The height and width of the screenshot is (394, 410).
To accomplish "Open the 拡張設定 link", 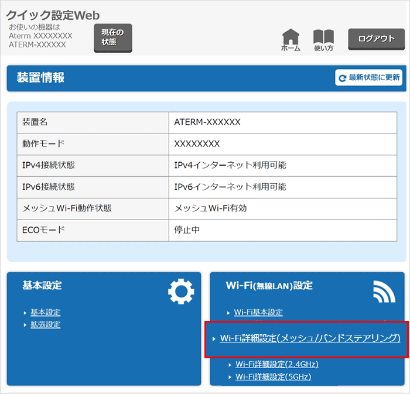I will pyautogui.click(x=45, y=324).
